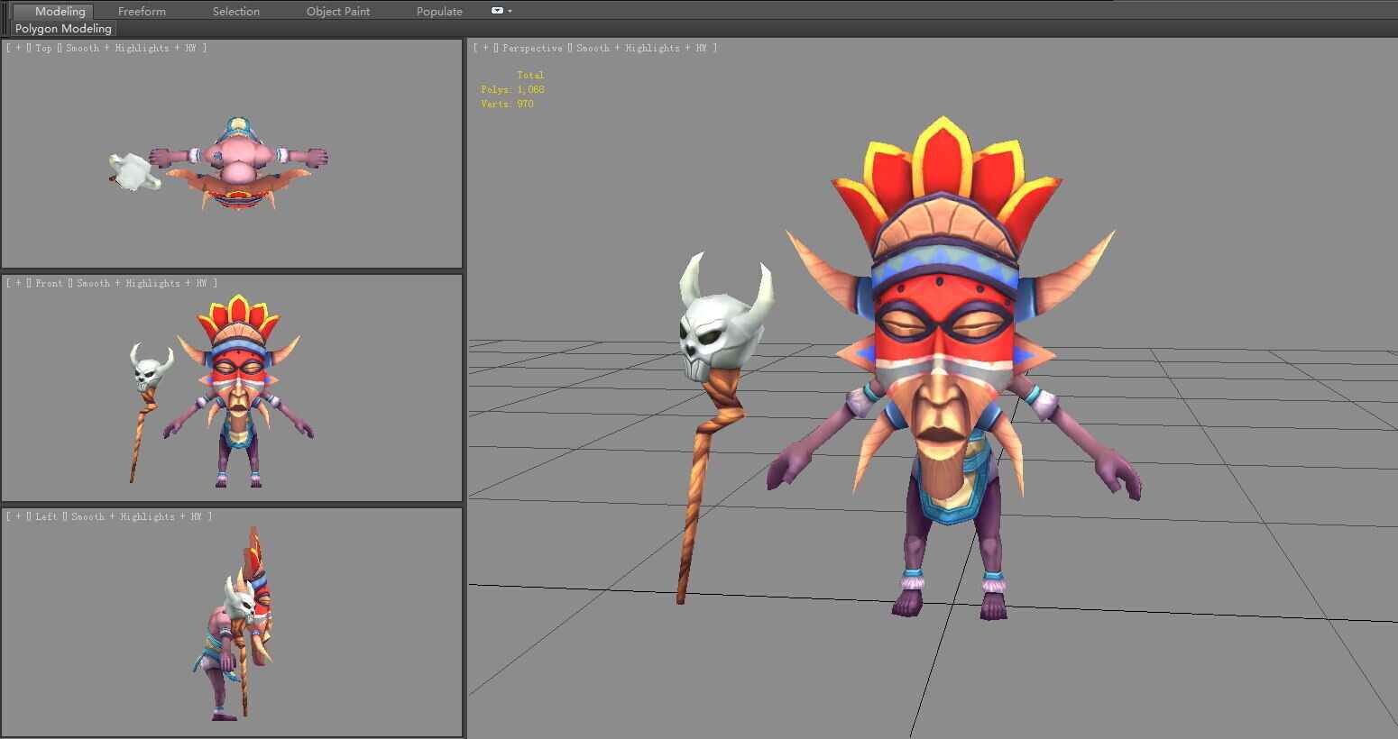This screenshot has height=739, width=1398.
Task: Open the Perspective viewport plus menu
Action: tap(485, 48)
